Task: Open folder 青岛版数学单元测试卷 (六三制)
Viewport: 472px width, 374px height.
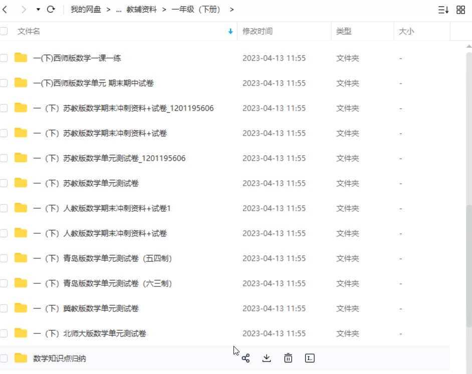Action: (x=102, y=283)
